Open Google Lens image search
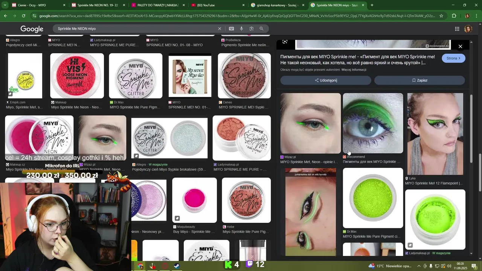The image size is (482, 271). [x=251, y=29]
